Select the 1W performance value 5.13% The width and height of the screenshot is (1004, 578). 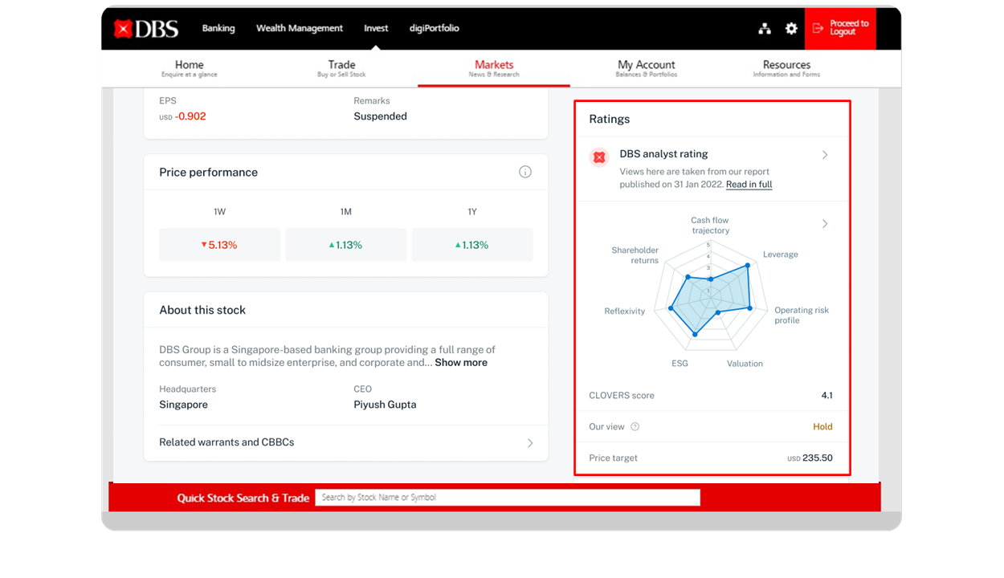pyautogui.click(x=219, y=245)
